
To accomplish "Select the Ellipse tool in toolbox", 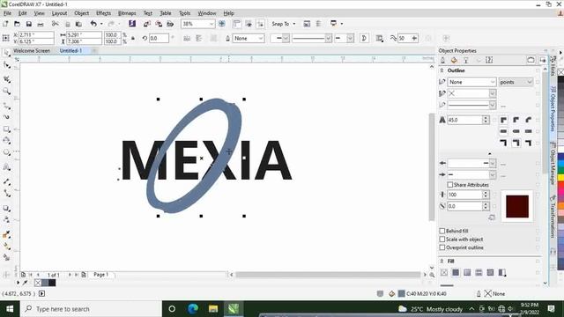I will pos(6,141).
